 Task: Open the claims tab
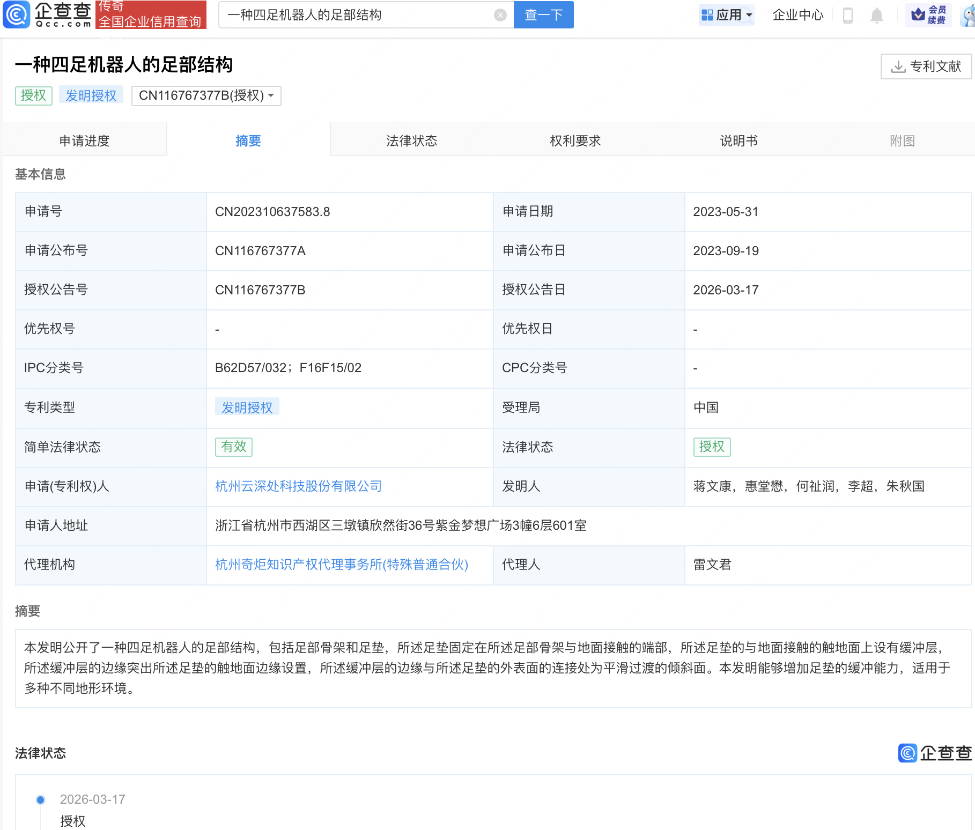click(575, 140)
